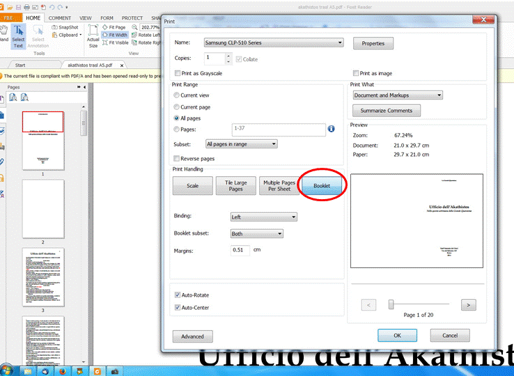Click the Fit Visible icon
The height and width of the screenshot is (376, 514).
click(104, 42)
